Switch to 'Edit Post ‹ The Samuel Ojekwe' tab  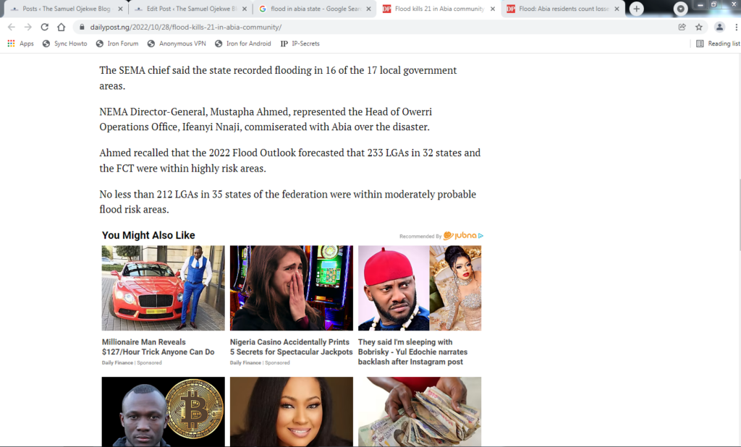[x=190, y=9]
